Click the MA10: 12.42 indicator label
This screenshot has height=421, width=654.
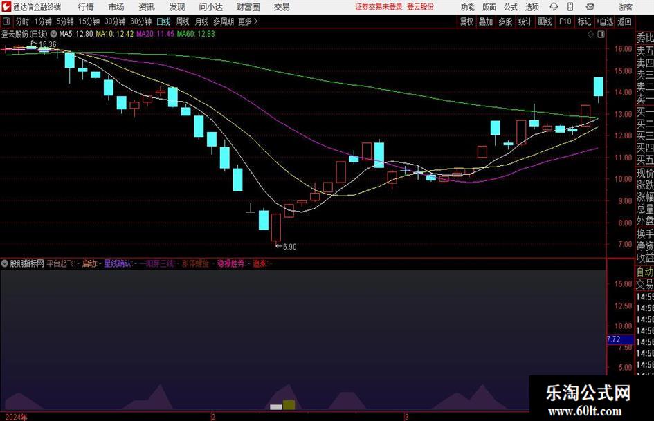pos(115,34)
